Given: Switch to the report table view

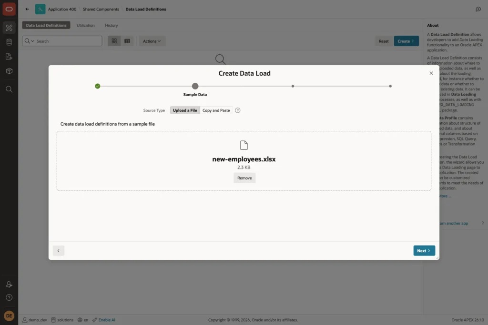Looking at the screenshot, I should [x=127, y=41].
